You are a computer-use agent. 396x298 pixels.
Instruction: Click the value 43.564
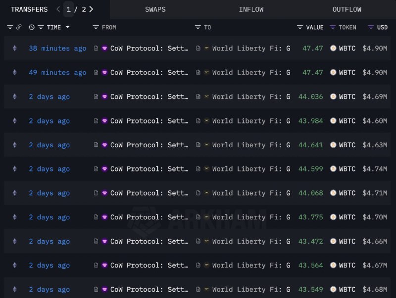[x=311, y=265]
